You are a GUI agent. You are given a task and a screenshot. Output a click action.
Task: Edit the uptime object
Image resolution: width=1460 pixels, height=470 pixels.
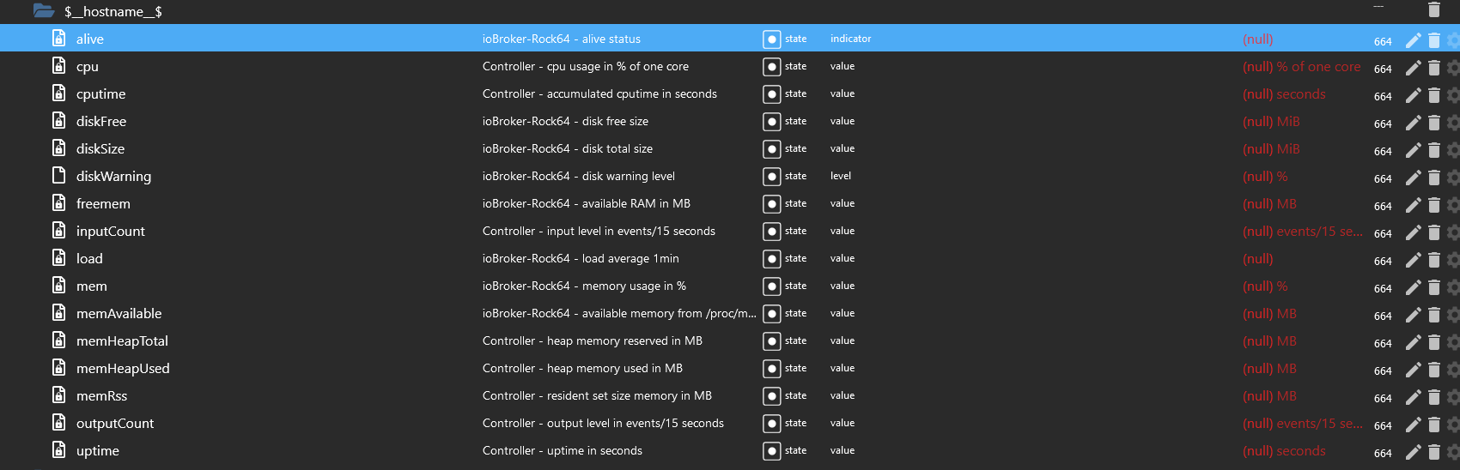pos(1413,452)
